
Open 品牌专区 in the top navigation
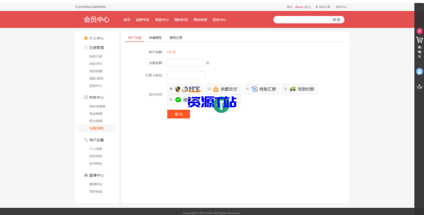tap(143, 20)
